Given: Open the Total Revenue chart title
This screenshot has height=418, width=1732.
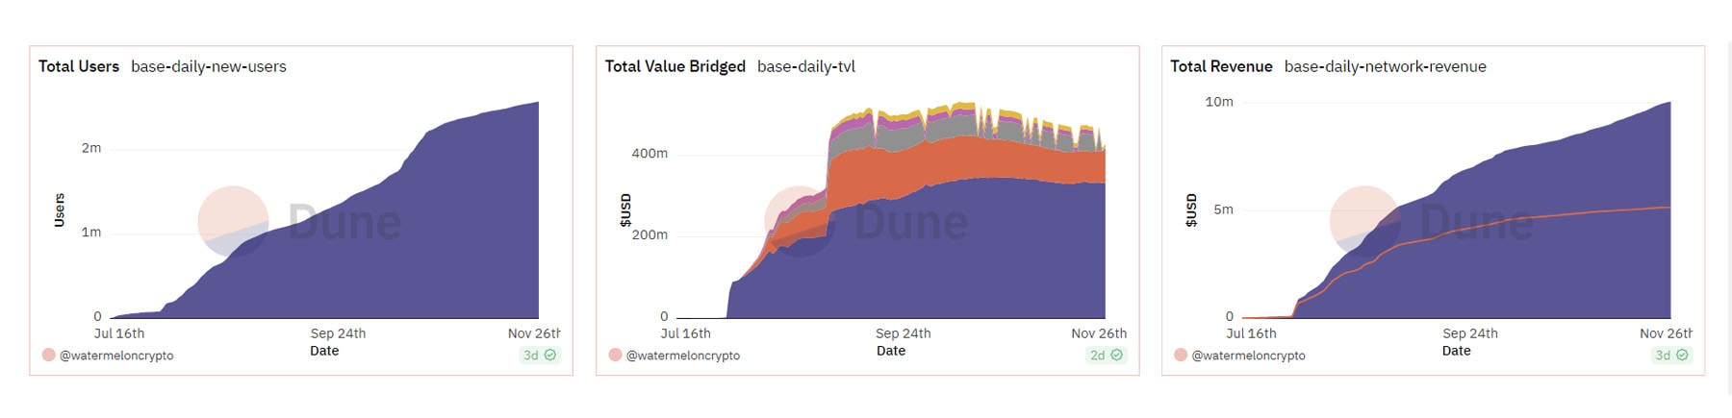Looking at the screenshot, I should (1221, 66).
